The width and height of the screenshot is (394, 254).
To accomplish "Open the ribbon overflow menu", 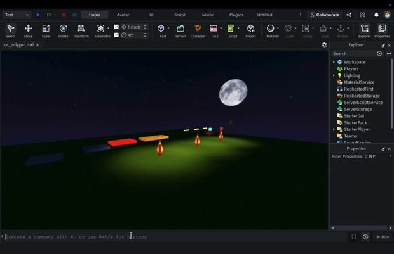I will pyautogui.click(x=301, y=15).
